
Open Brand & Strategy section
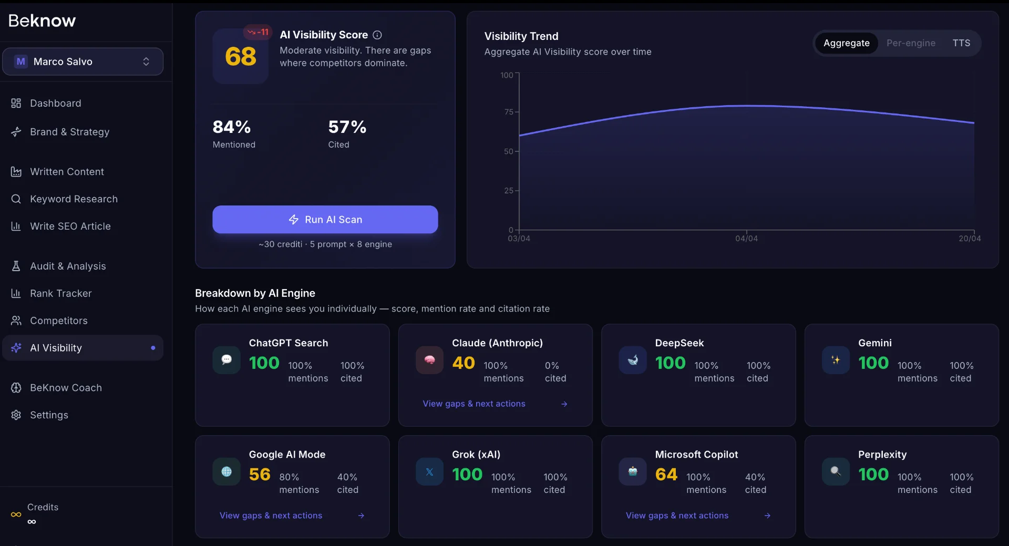pos(83,131)
